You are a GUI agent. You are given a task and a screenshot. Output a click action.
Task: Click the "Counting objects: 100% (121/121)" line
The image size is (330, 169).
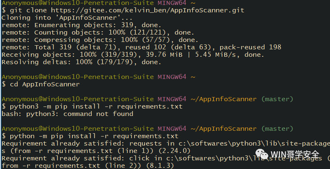(x=98, y=33)
